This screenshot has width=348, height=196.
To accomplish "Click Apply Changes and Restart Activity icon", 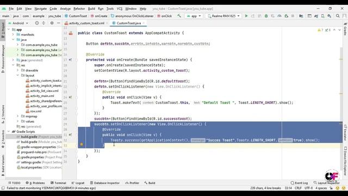I will point(253,16).
